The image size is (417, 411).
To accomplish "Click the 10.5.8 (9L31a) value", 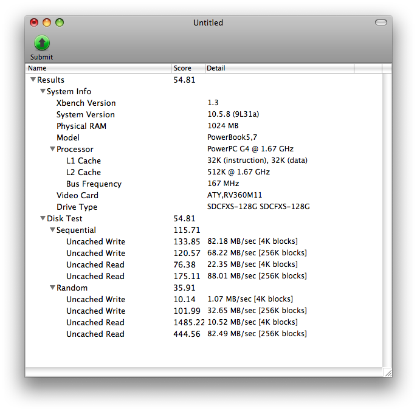I will (x=233, y=114).
